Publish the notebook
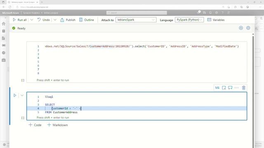Viewport: 264px width, 148px height. pos(68,20)
